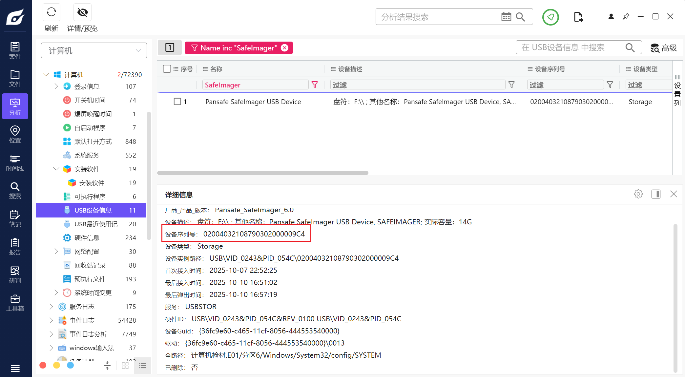Collapse the 安装软件 tree node
The image size is (685, 377).
56,169
